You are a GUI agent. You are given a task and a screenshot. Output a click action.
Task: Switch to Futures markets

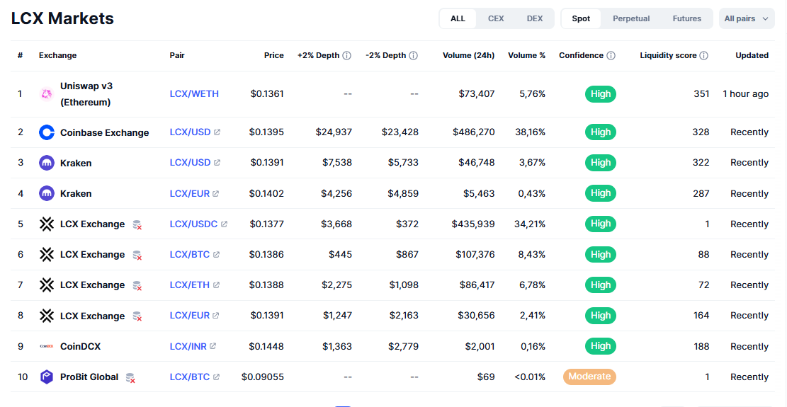pyautogui.click(x=686, y=18)
